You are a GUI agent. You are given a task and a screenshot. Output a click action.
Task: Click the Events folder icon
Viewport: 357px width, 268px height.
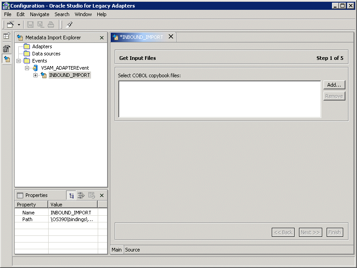coord(27,61)
